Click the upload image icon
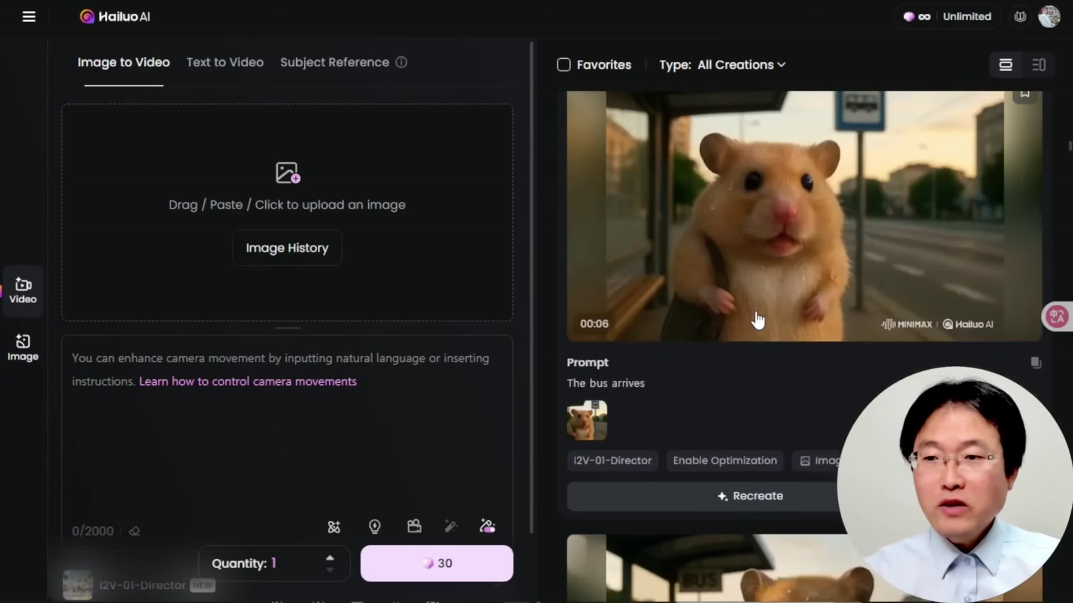This screenshot has width=1073, height=603. [287, 172]
